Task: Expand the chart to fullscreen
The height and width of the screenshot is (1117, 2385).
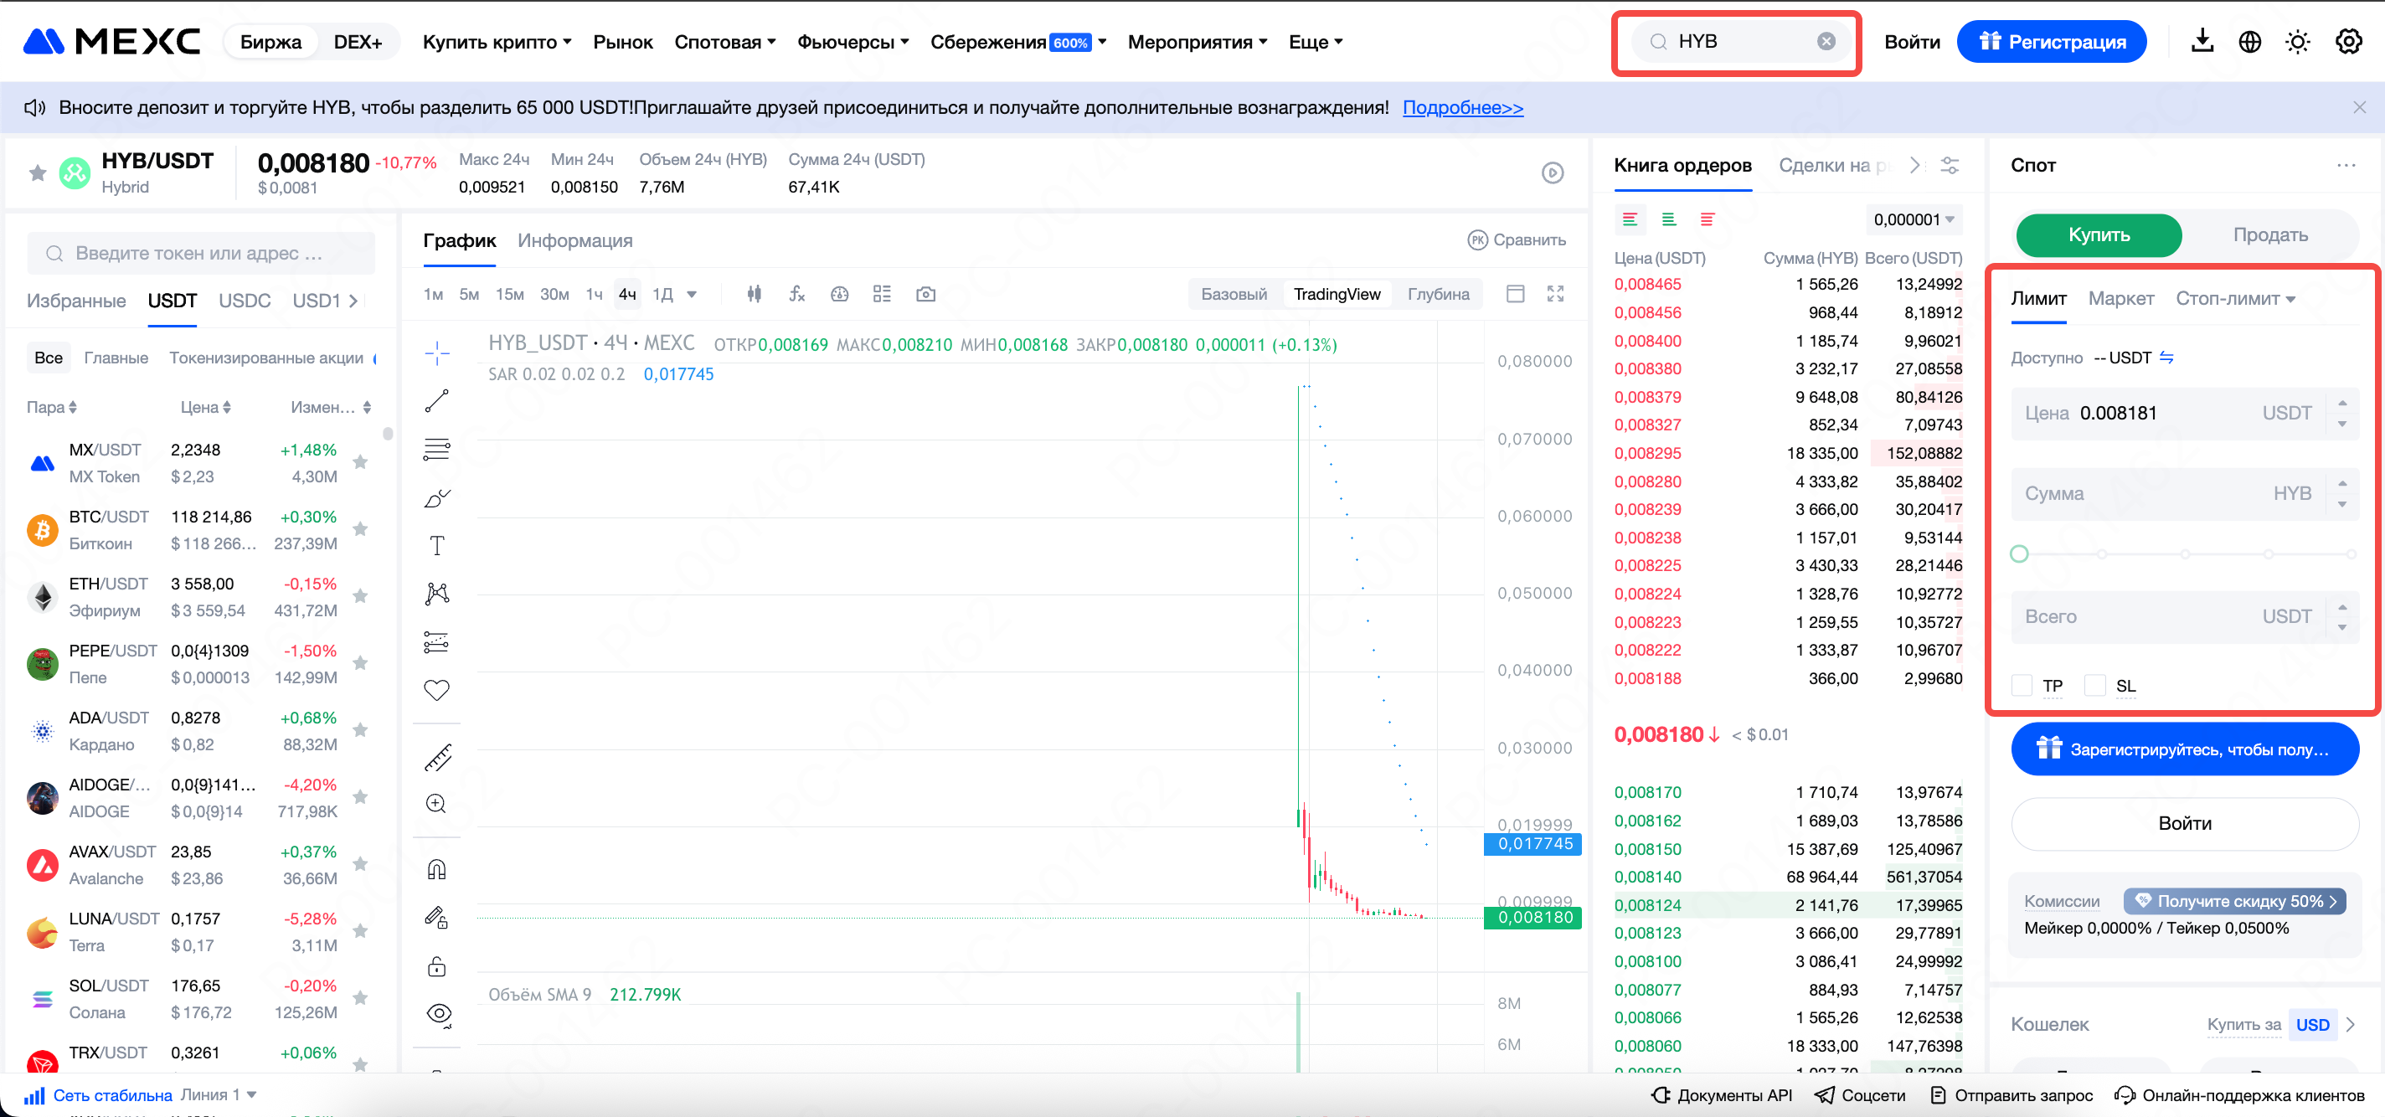Action: pyautogui.click(x=1555, y=293)
